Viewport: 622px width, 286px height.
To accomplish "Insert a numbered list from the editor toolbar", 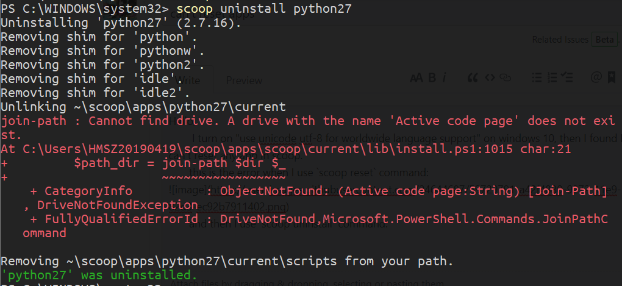I will click(x=552, y=77).
